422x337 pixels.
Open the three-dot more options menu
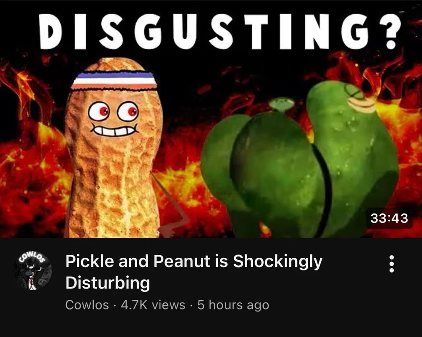point(392,264)
